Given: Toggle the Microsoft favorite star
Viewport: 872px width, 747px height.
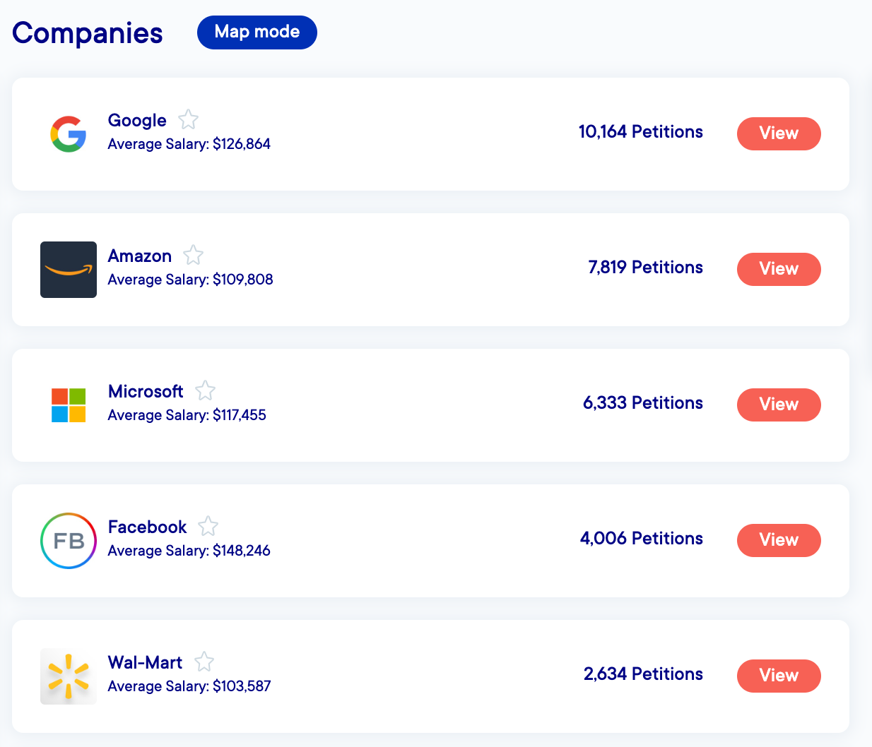Looking at the screenshot, I should 205,390.
